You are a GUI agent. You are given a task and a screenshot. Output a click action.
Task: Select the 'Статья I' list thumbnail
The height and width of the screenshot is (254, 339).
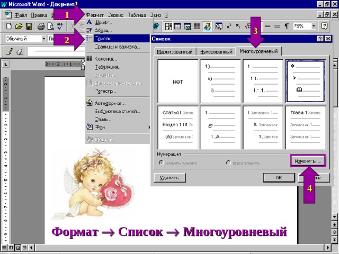pos(178,128)
